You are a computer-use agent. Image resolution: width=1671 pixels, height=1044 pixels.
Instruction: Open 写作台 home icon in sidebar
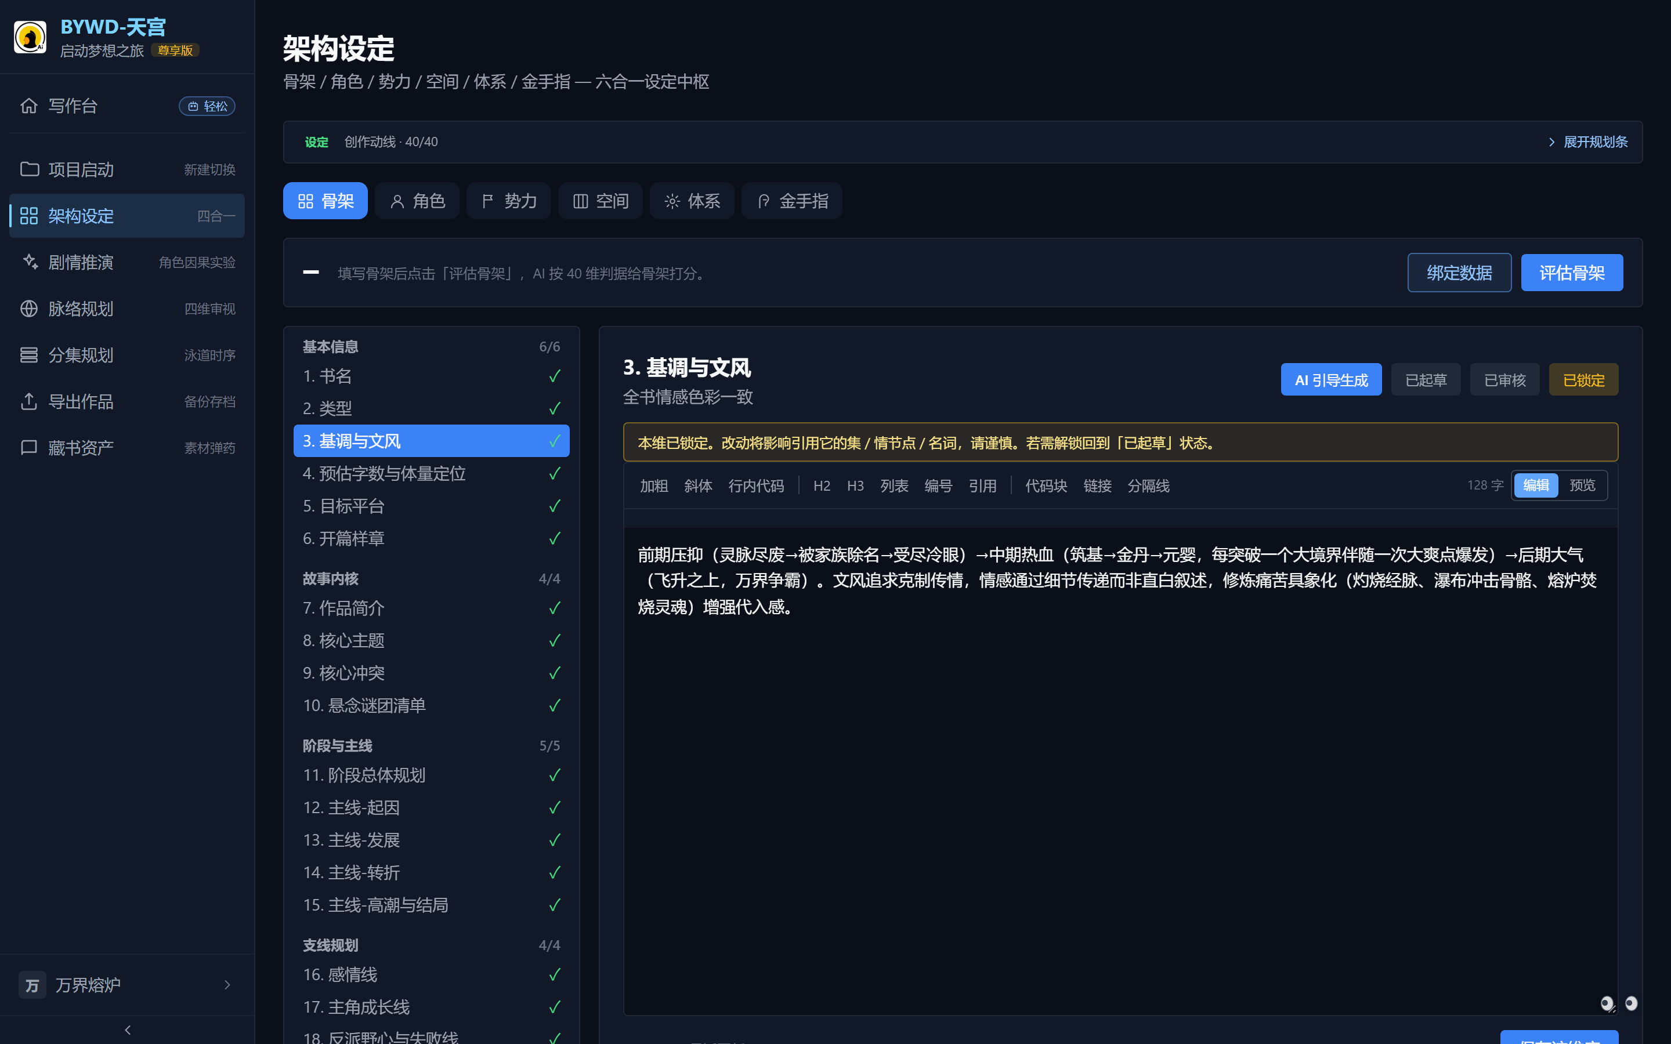(29, 106)
